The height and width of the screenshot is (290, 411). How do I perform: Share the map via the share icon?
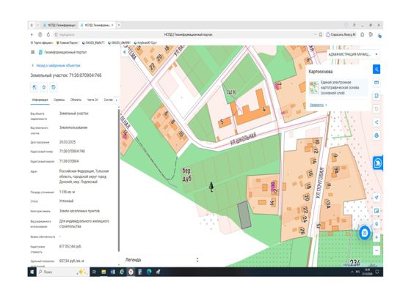tap(377, 122)
